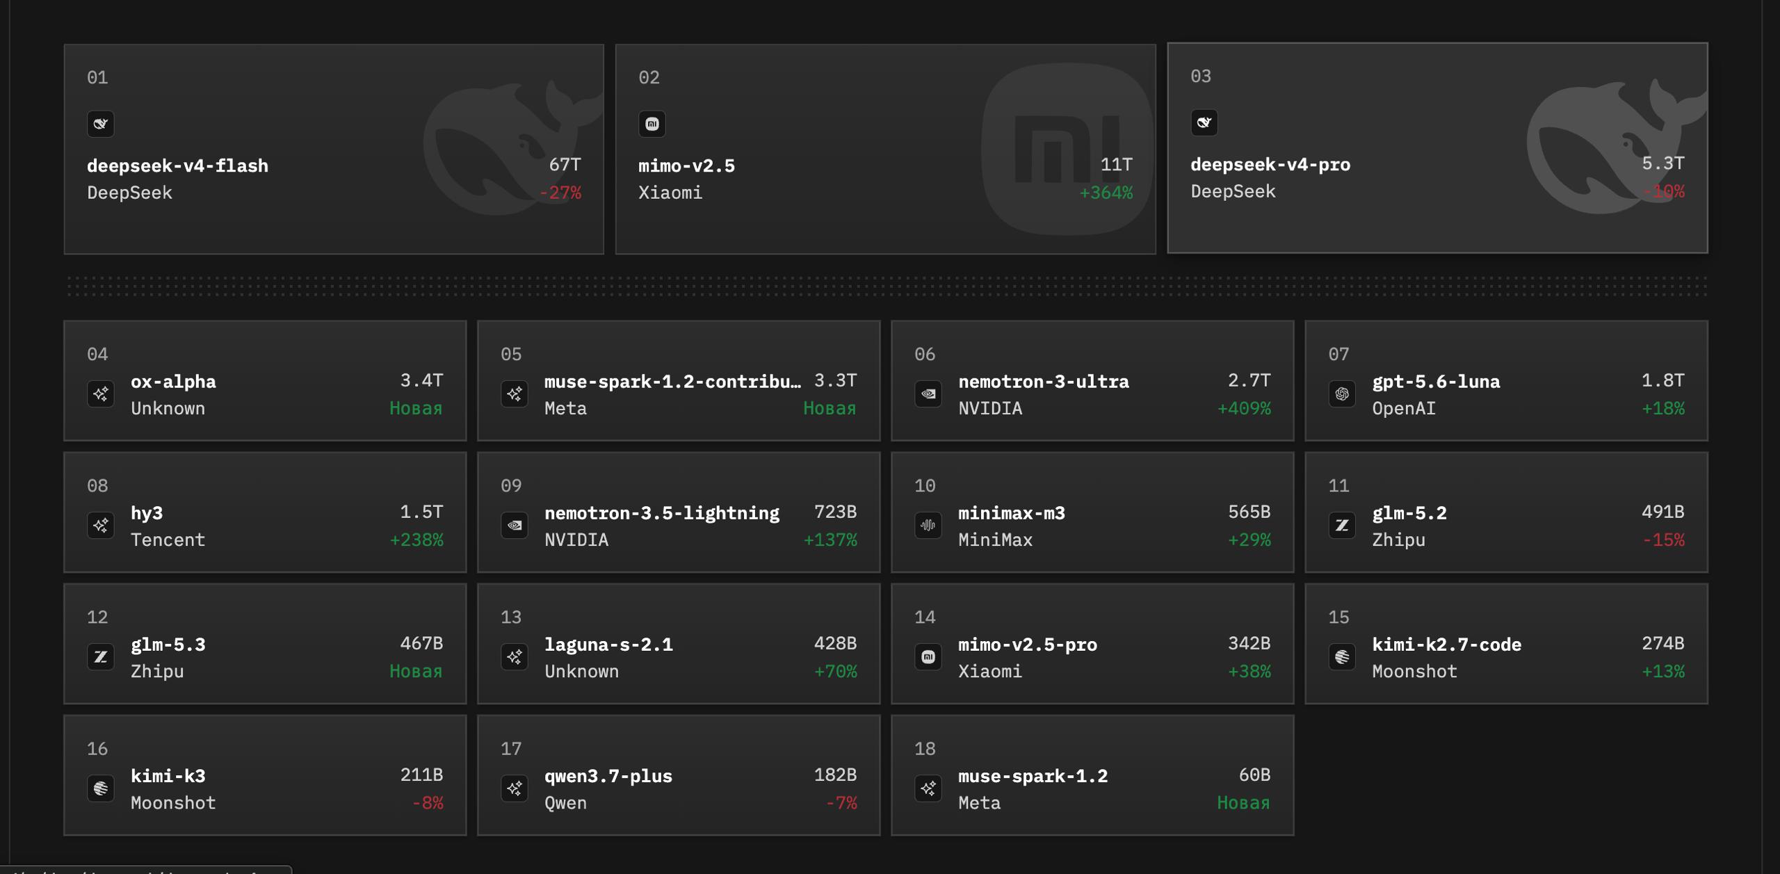Click the waveform icon beside minimax-m3
Screen dimensions: 1780x874
point(928,526)
